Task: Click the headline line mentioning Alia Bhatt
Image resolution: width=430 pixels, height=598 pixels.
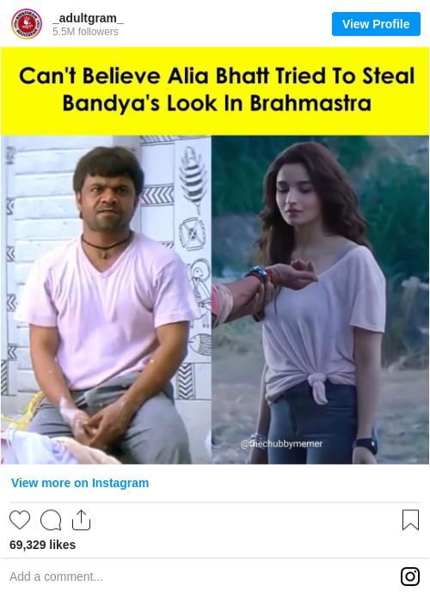Action: coord(217,76)
